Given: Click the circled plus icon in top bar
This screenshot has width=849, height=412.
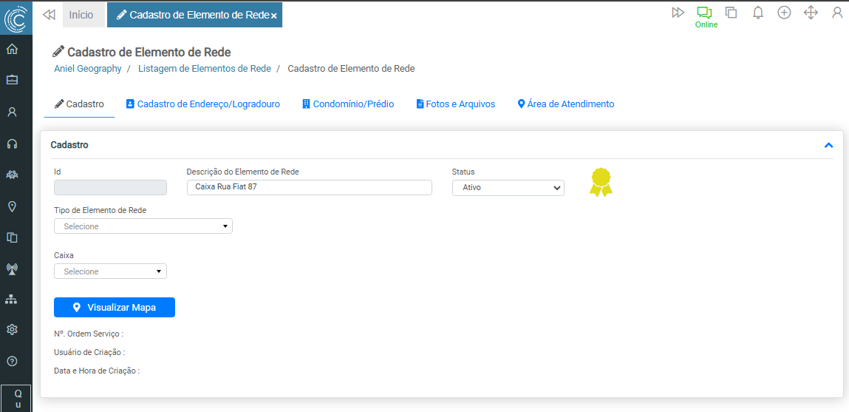Looking at the screenshot, I should pyautogui.click(x=784, y=13).
